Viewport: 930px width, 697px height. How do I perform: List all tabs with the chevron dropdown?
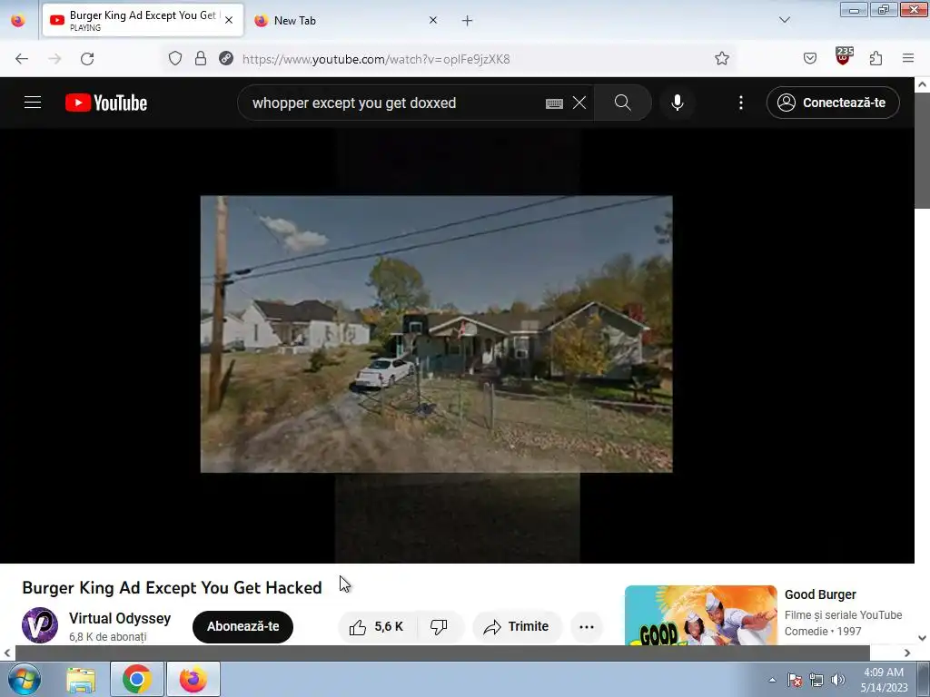pyautogui.click(x=784, y=20)
